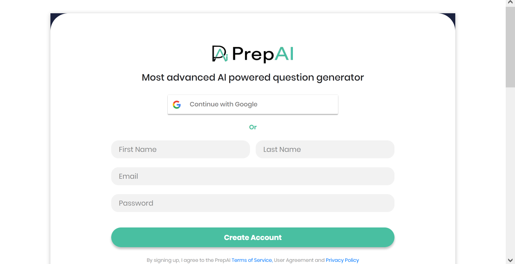Focus the Last Name field

pyautogui.click(x=325, y=149)
